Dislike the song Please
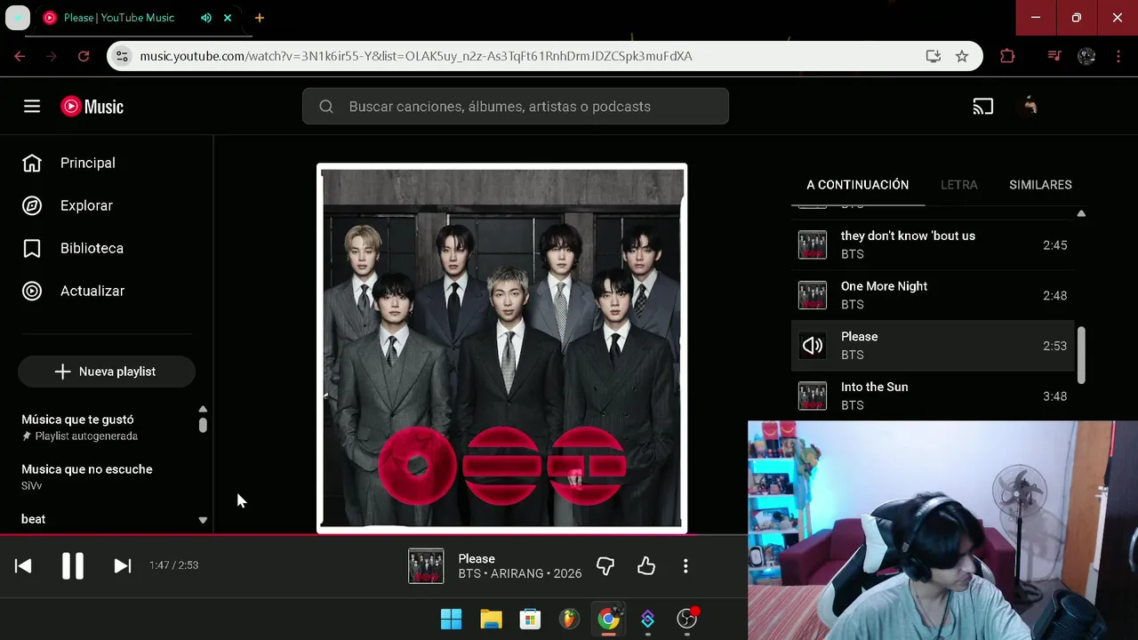Screen dimensions: 1138x640 [605, 566]
